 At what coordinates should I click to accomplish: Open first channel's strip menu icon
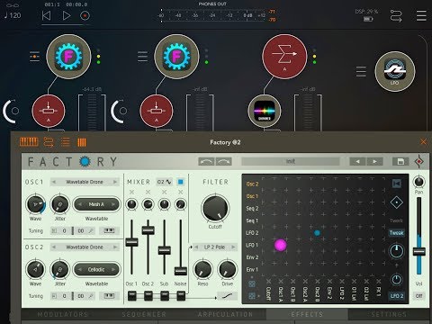(x=34, y=57)
